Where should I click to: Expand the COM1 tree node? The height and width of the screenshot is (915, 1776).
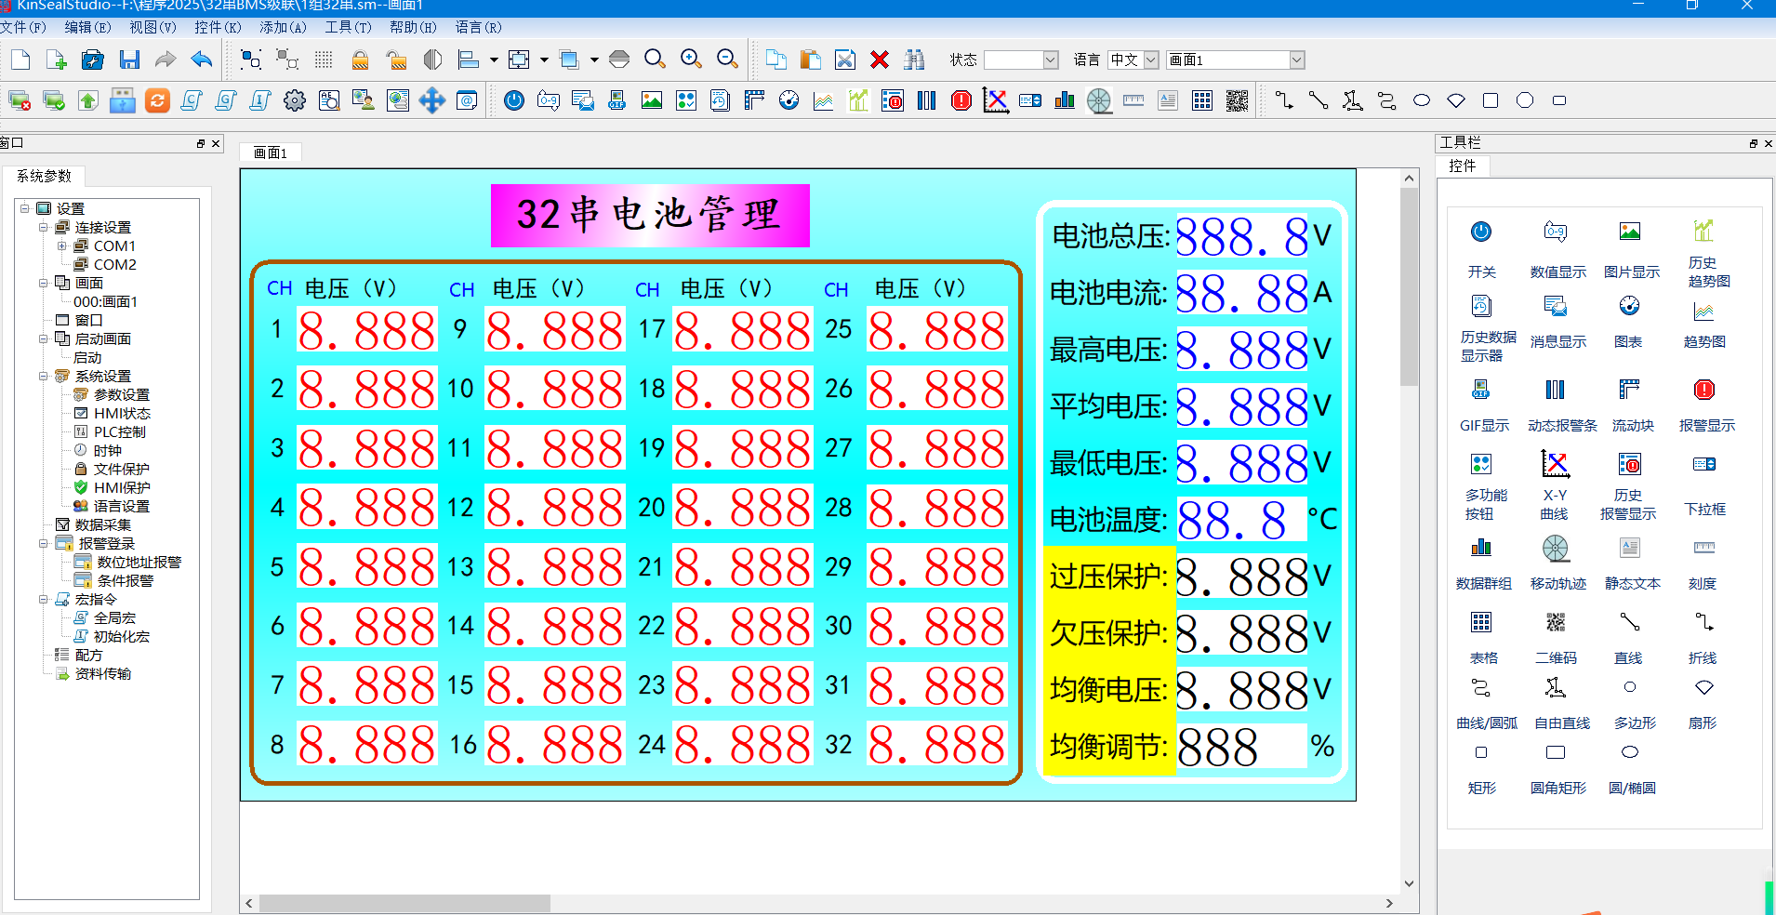pos(63,245)
